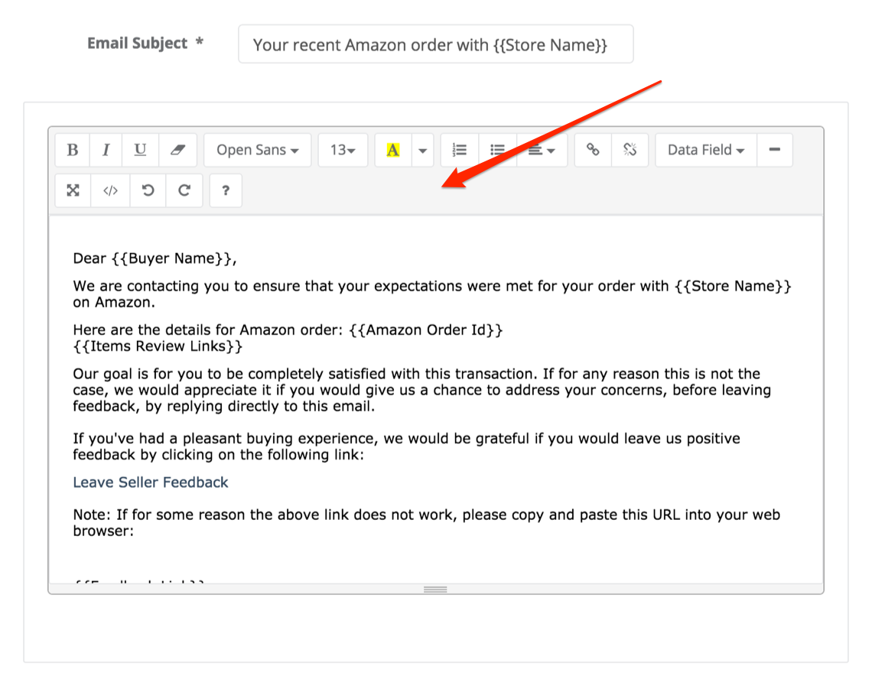Click inside the Email Subject field
This screenshot has width=872, height=682.
(436, 44)
